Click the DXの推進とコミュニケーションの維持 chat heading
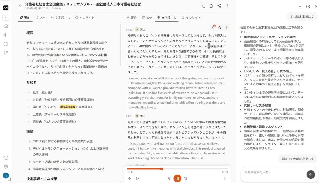 pyautogui.click(x=270, y=37)
